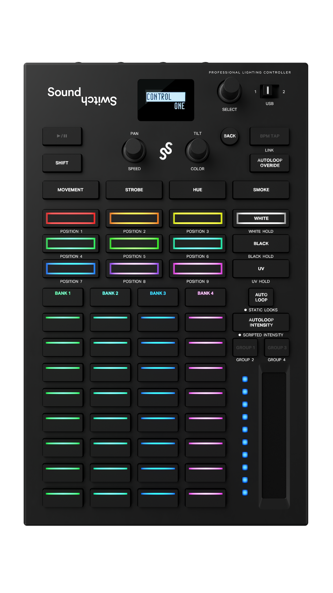Select BANK 2 button

pyautogui.click(x=110, y=297)
